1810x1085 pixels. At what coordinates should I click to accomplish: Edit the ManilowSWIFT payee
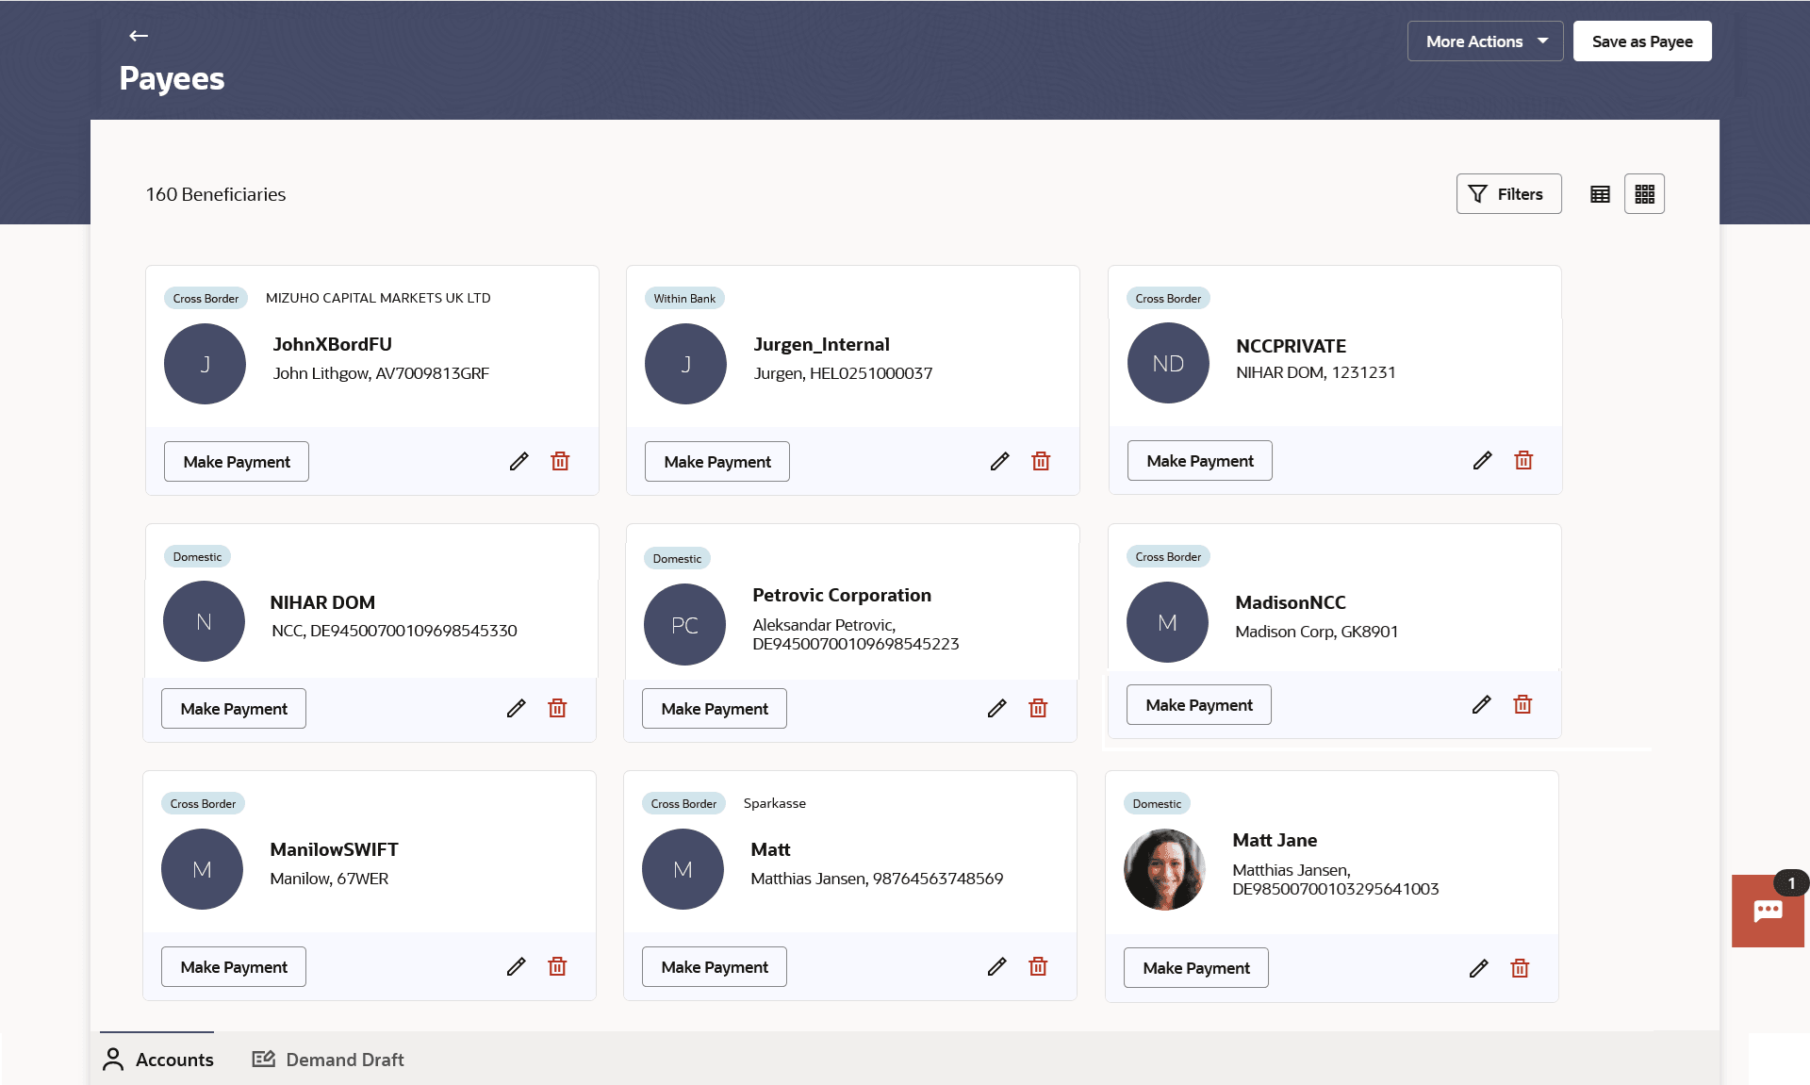click(516, 967)
